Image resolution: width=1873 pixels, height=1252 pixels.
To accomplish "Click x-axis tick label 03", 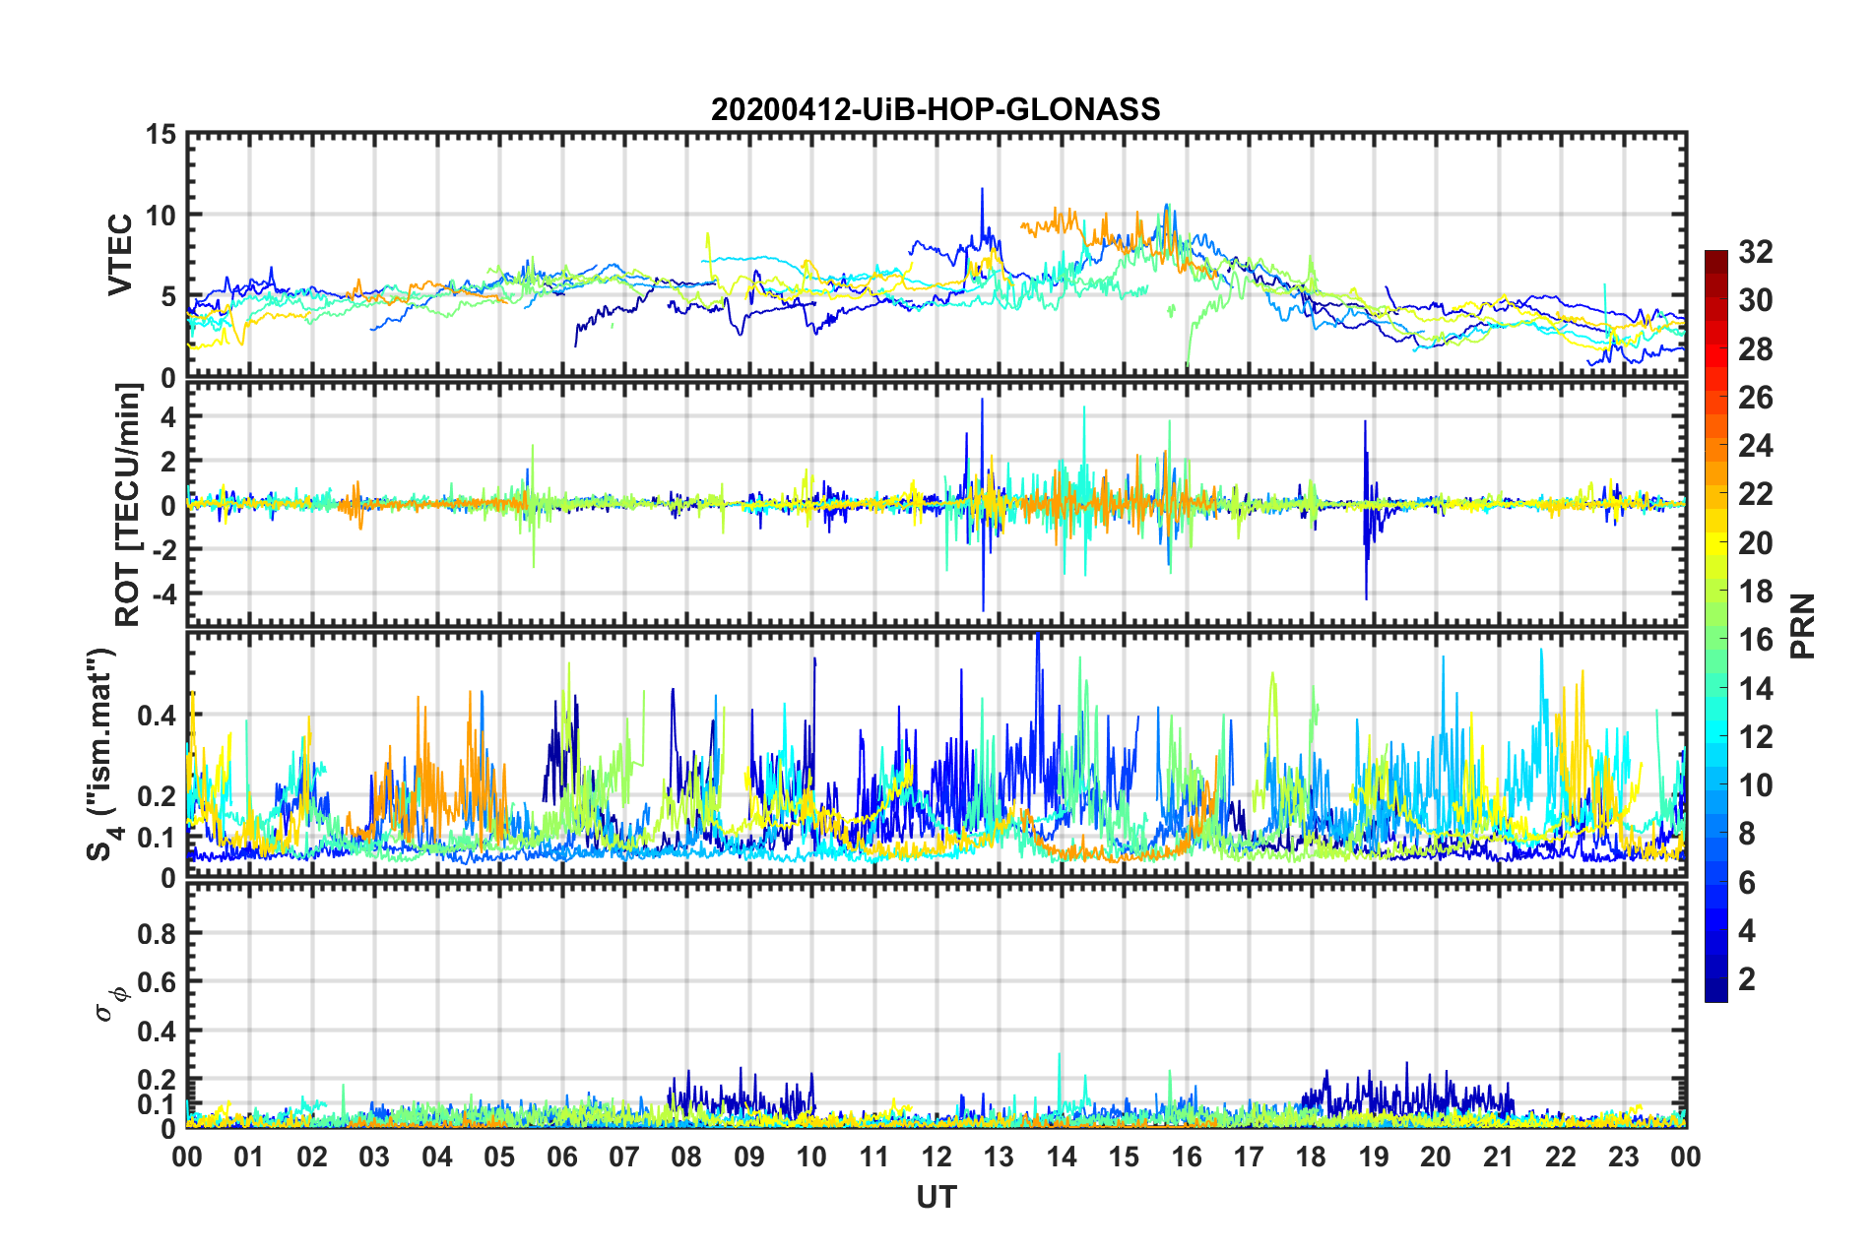I will pos(374,1157).
